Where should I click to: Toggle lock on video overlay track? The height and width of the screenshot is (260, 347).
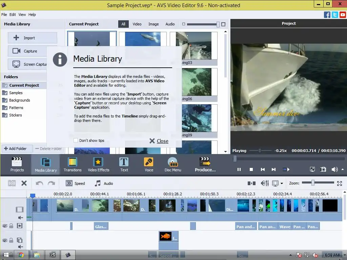(x=11, y=240)
